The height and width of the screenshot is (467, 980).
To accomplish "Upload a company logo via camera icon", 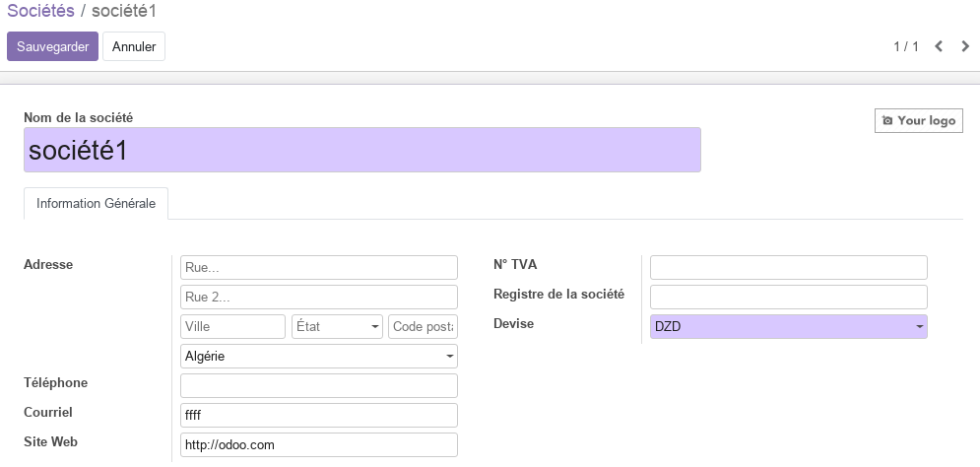I will (887, 120).
